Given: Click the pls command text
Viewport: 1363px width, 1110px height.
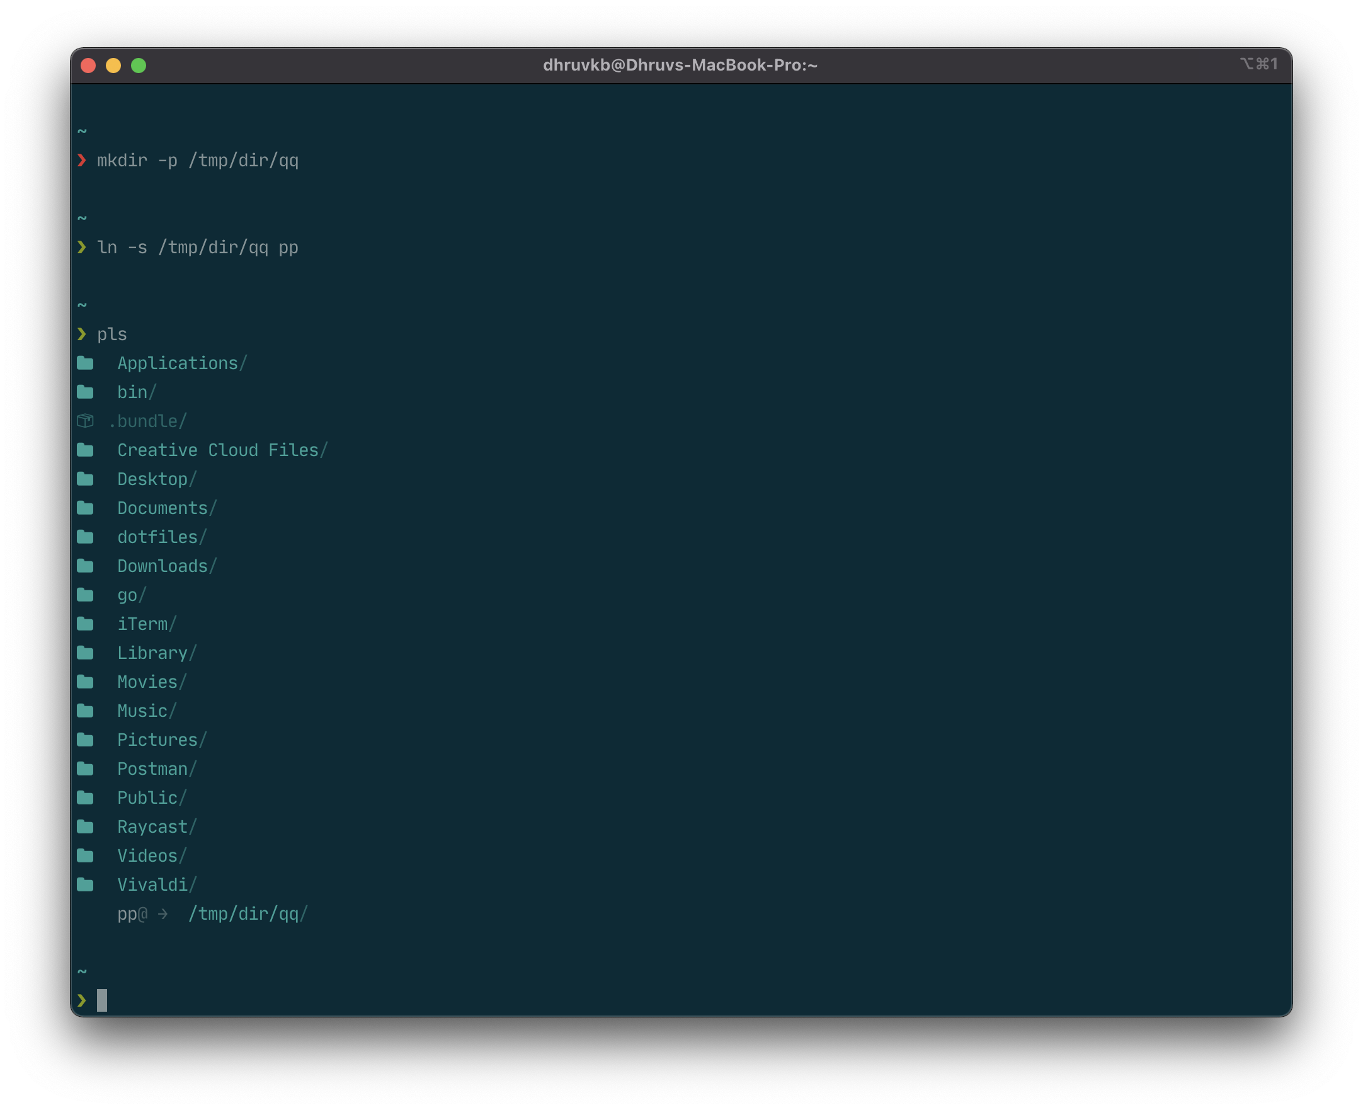Looking at the screenshot, I should click(112, 335).
